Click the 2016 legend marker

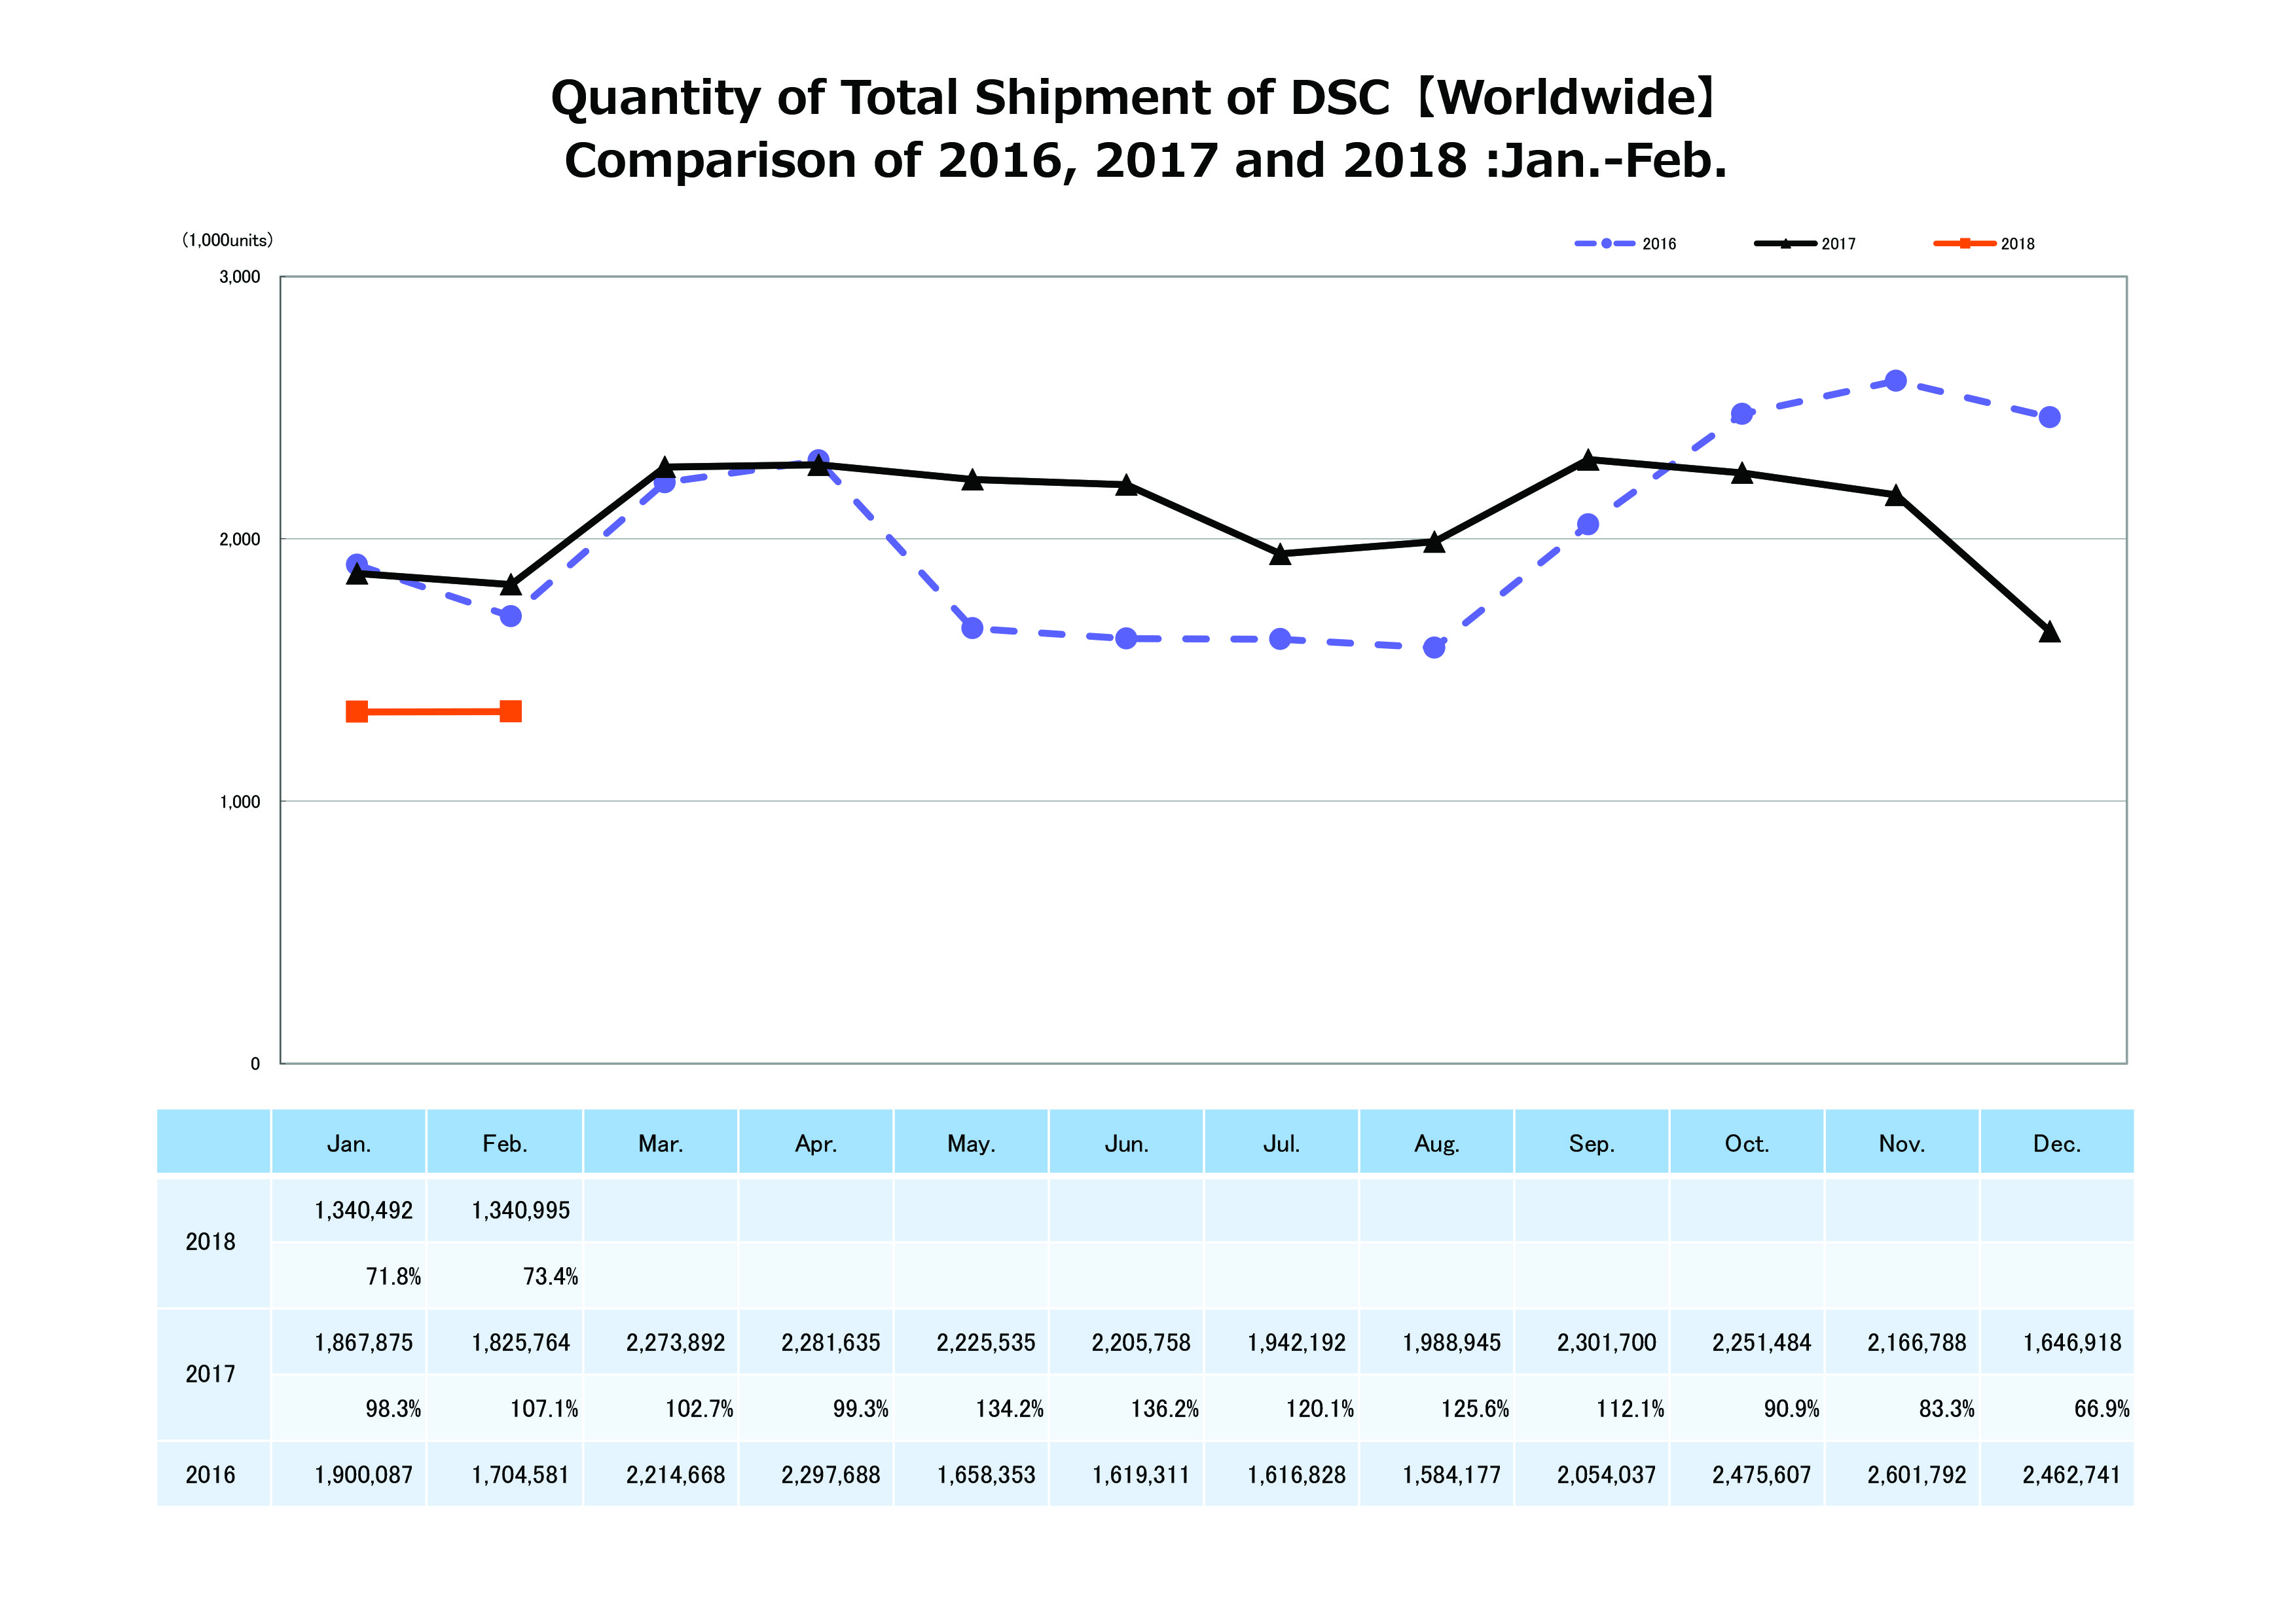(1606, 243)
